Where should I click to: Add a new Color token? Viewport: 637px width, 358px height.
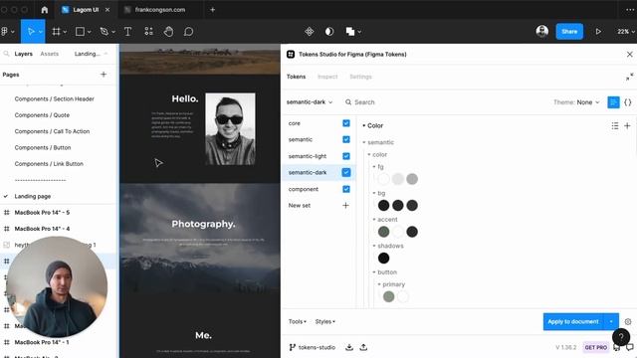point(627,126)
